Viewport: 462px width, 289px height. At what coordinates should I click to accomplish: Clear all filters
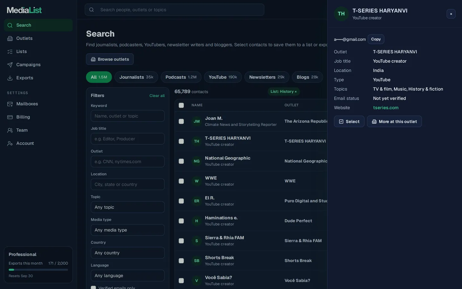157,96
